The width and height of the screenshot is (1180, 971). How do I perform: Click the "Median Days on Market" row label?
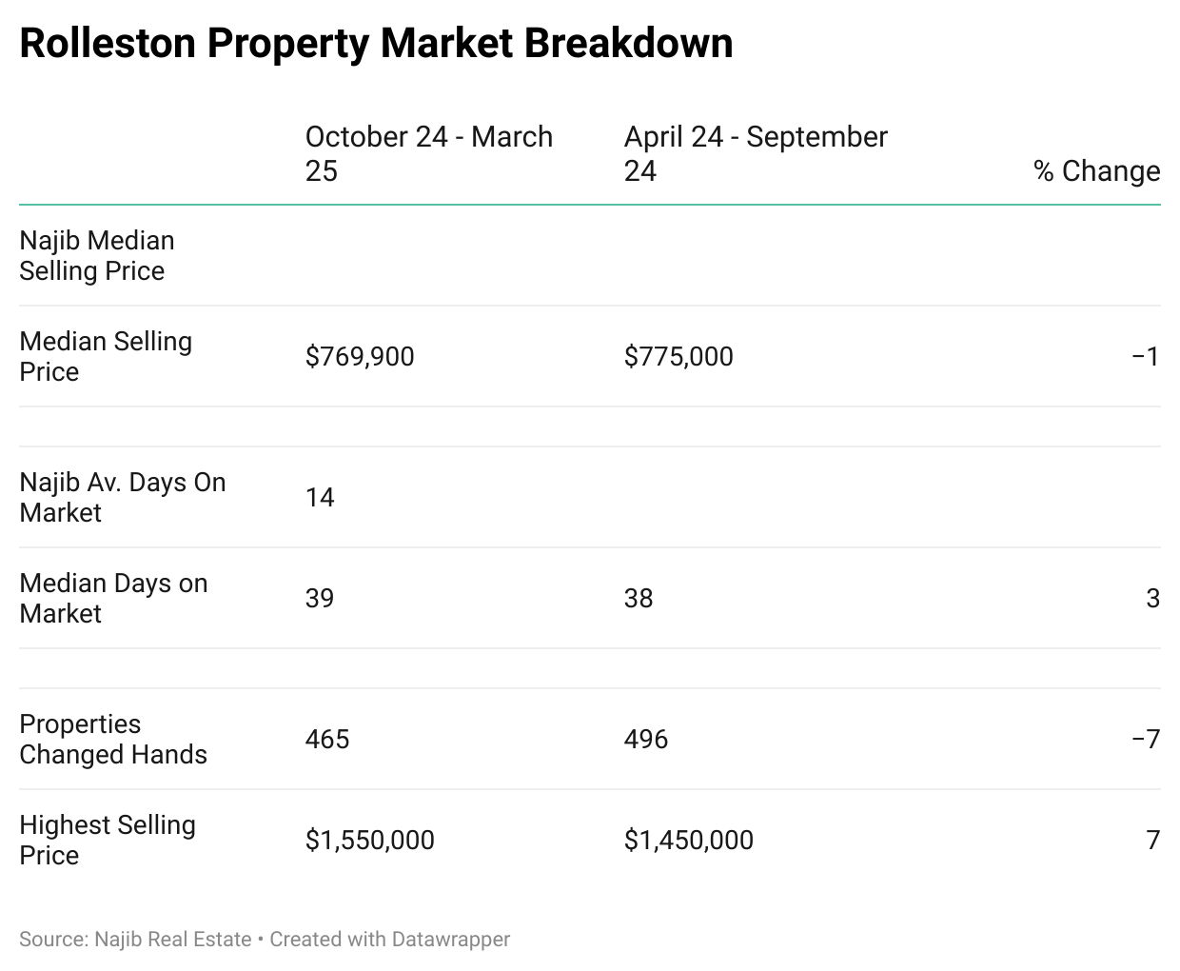(x=113, y=598)
